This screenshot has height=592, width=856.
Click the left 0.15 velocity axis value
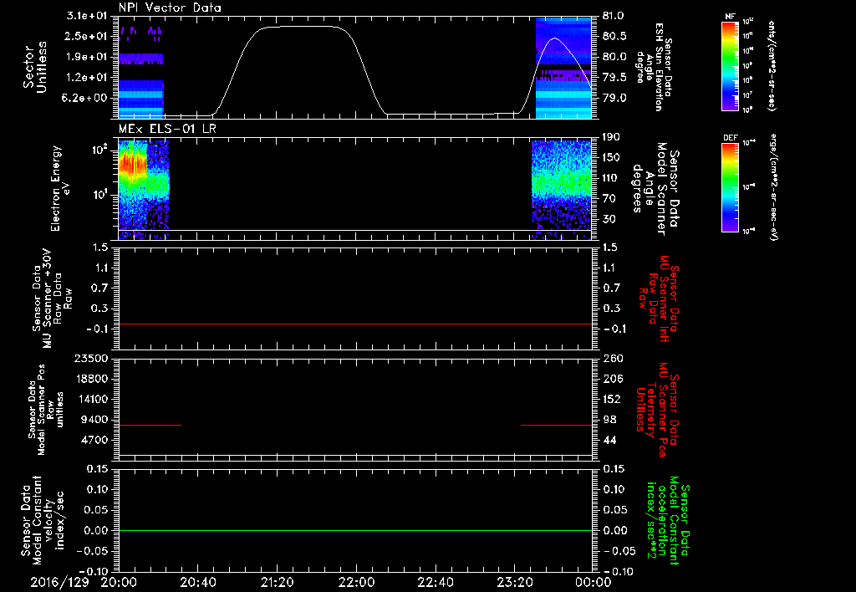pos(96,468)
